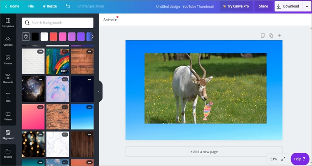The height and width of the screenshot is (166, 312).
Task: Open options on galaxy nebula background
Action: pyautogui.click(x=40, y=79)
